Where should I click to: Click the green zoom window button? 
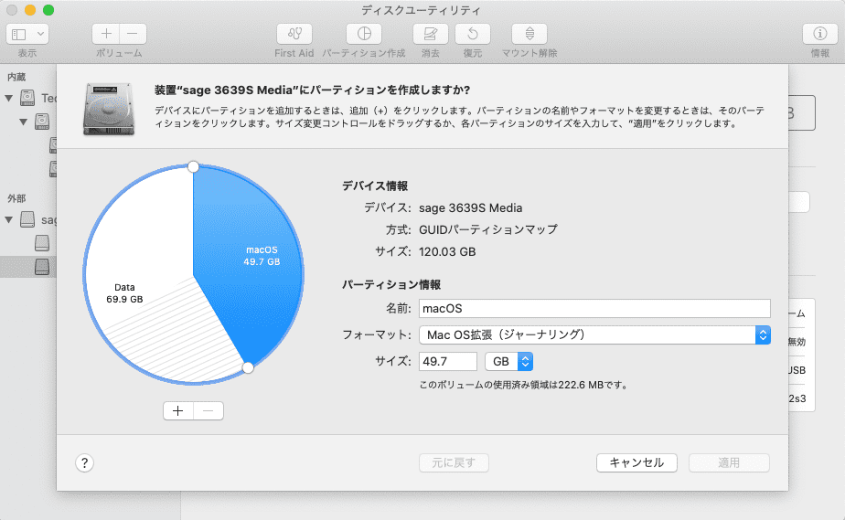(48, 10)
